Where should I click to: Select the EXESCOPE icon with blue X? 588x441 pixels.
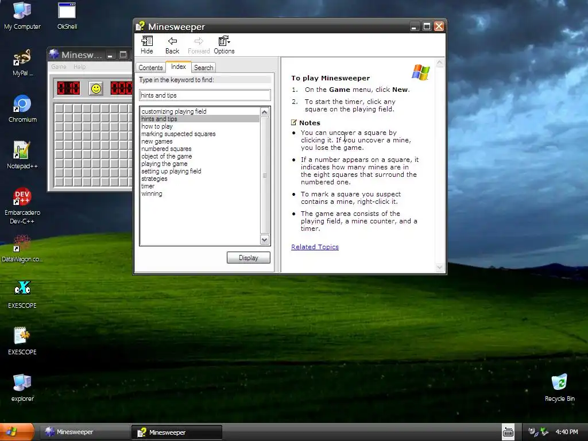coord(22,295)
